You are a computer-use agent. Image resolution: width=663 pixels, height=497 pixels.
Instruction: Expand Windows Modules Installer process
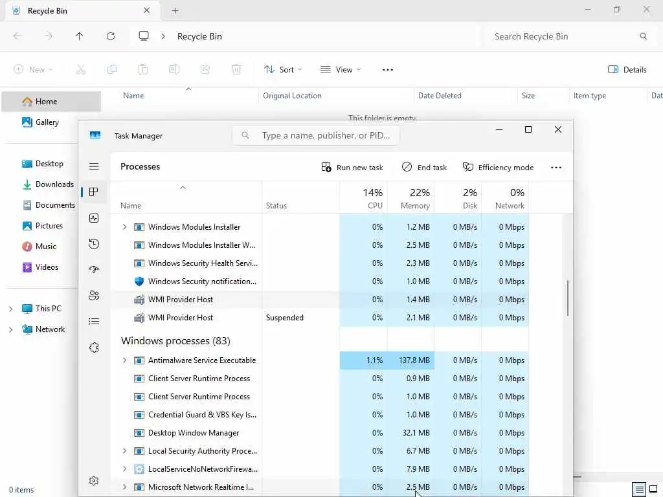pyautogui.click(x=124, y=227)
